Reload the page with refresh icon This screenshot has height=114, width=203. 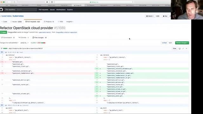tap(133, 2)
